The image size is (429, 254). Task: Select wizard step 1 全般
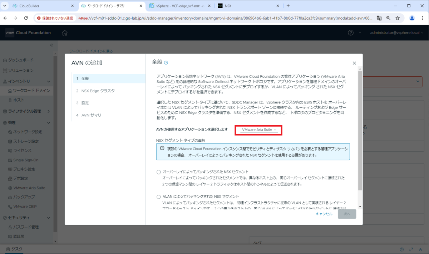pos(109,78)
